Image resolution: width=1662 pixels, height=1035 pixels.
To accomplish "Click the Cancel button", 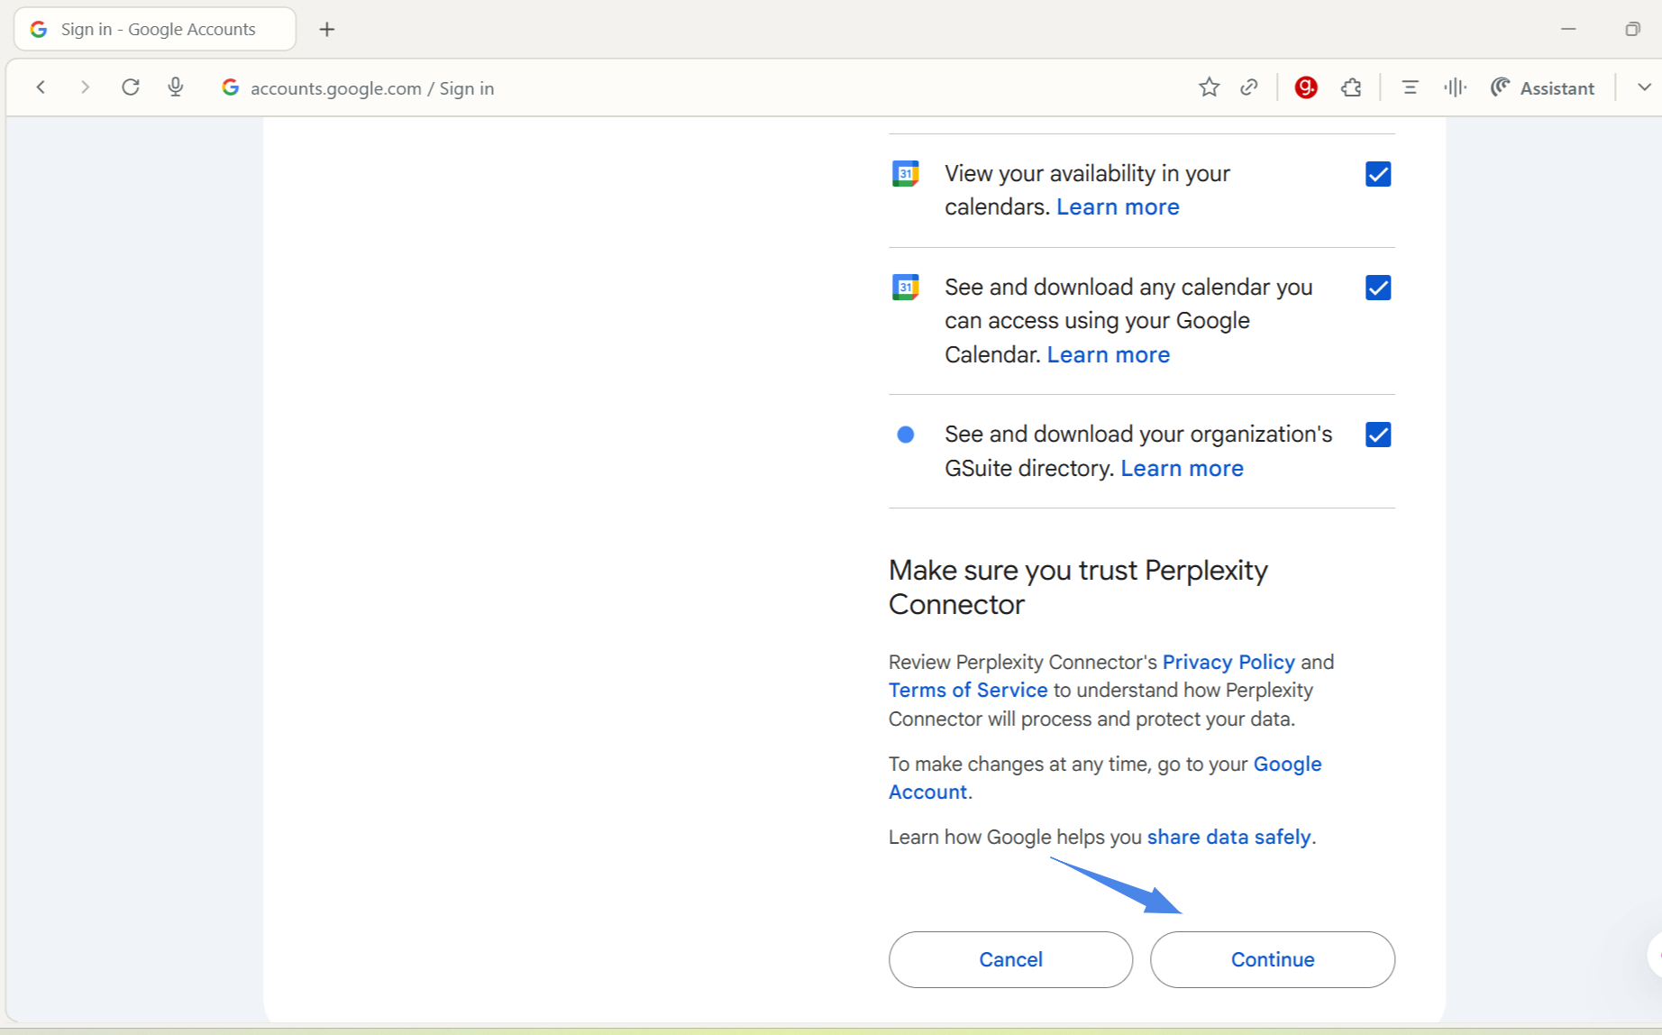I will (x=1010, y=959).
